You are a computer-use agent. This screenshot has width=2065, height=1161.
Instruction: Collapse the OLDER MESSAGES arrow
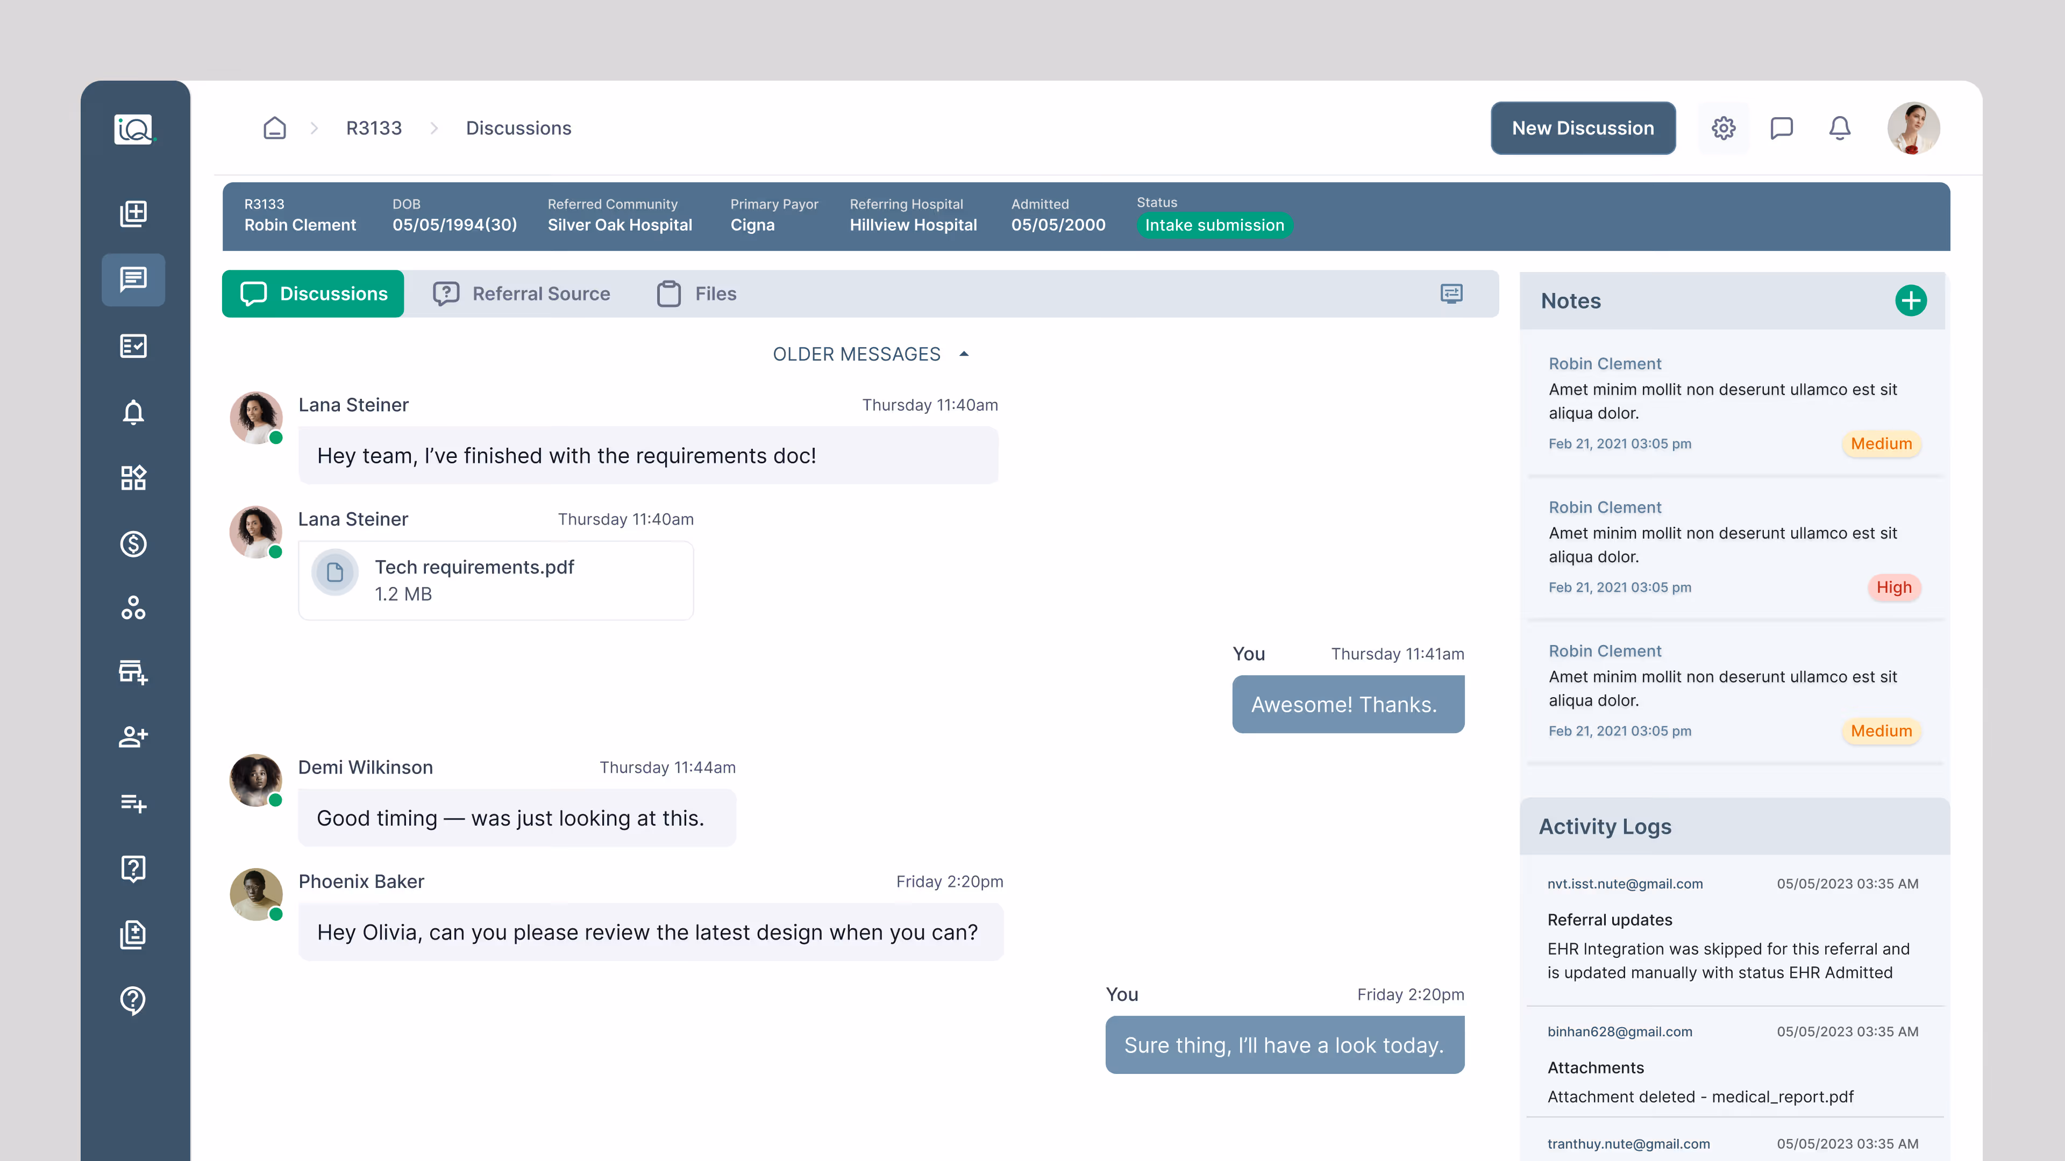pos(964,354)
